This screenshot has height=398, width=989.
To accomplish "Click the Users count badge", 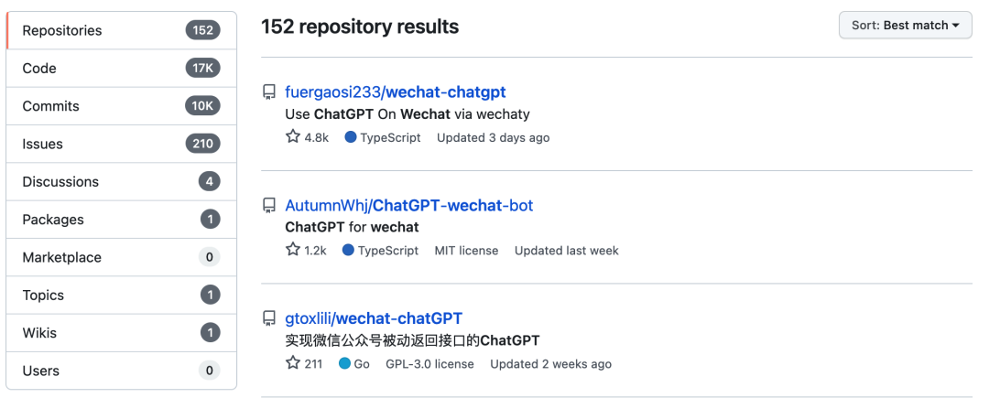I will click(209, 371).
